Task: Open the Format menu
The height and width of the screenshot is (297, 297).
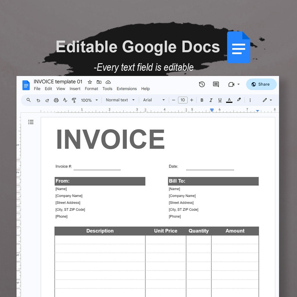Action: [91, 89]
